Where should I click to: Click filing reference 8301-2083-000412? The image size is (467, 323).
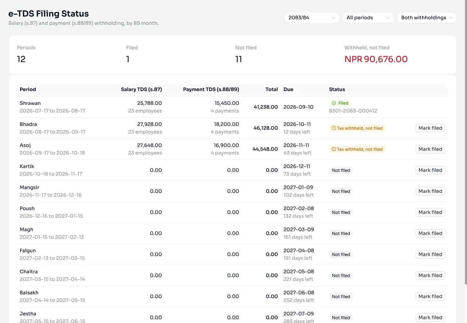353,111
